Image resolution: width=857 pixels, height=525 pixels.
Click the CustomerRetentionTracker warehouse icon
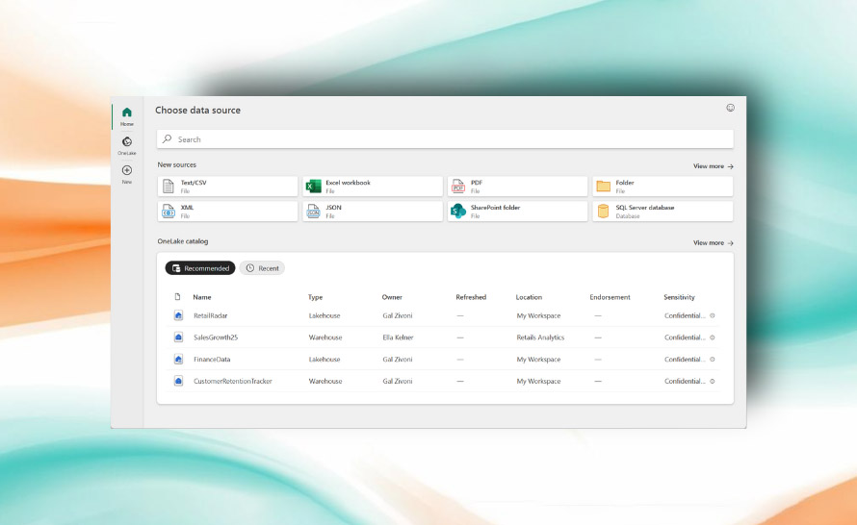click(x=178, y=381)
